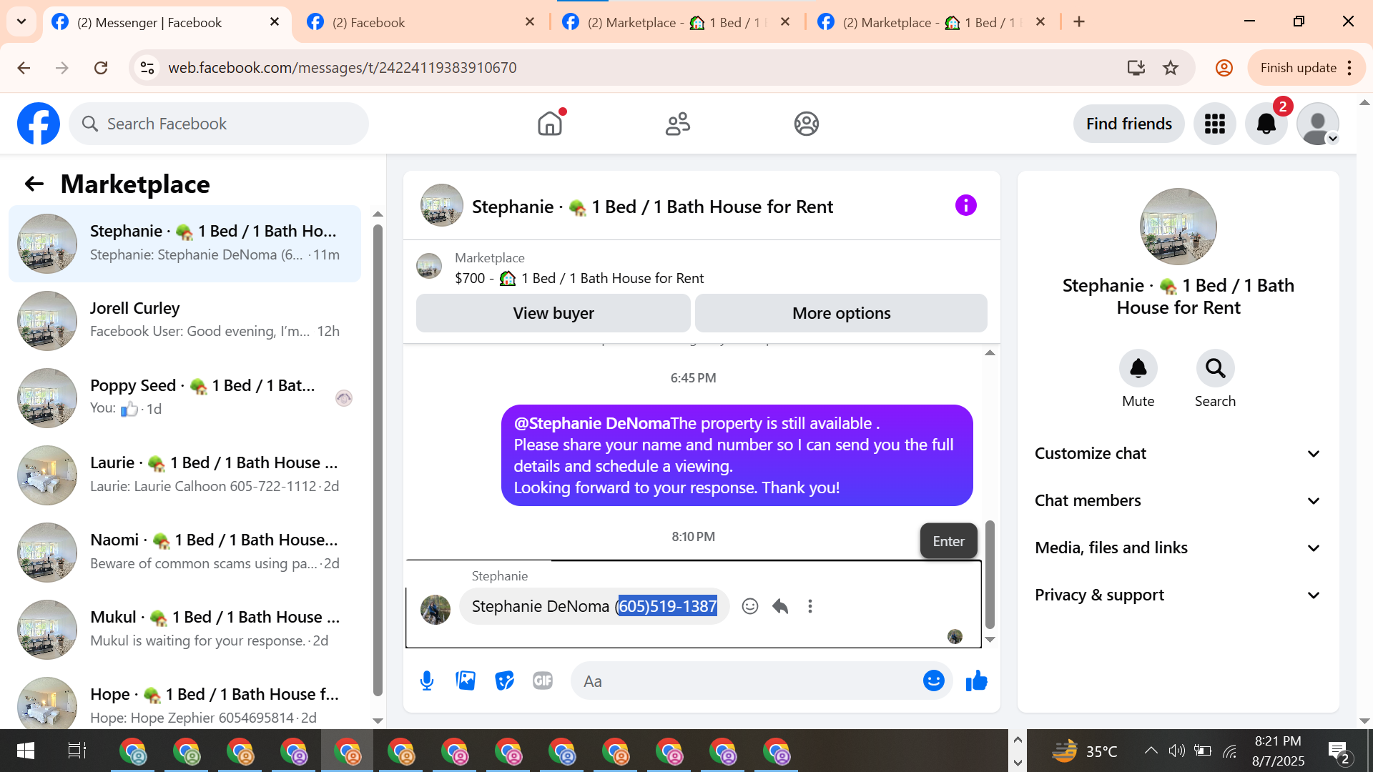The image size is (1373, 772).
Task: Open the Facebook logo home link
Action: coord(39,124)
